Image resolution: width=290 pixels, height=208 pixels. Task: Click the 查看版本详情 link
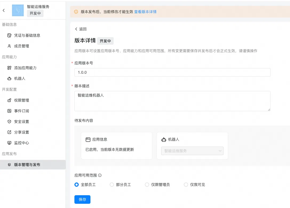(145, 12)
